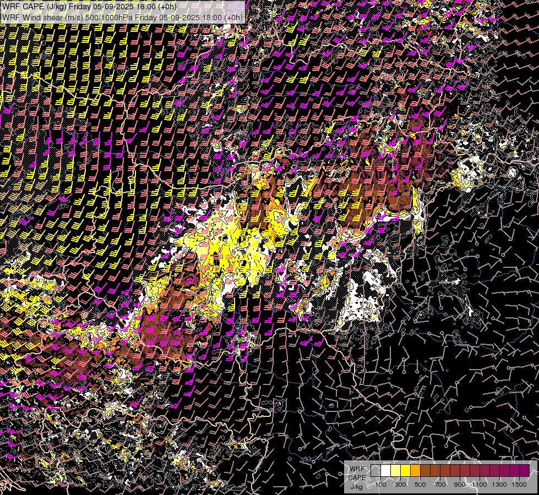
Task: Click the 700 legend value
Action: [x=440, y=485]
